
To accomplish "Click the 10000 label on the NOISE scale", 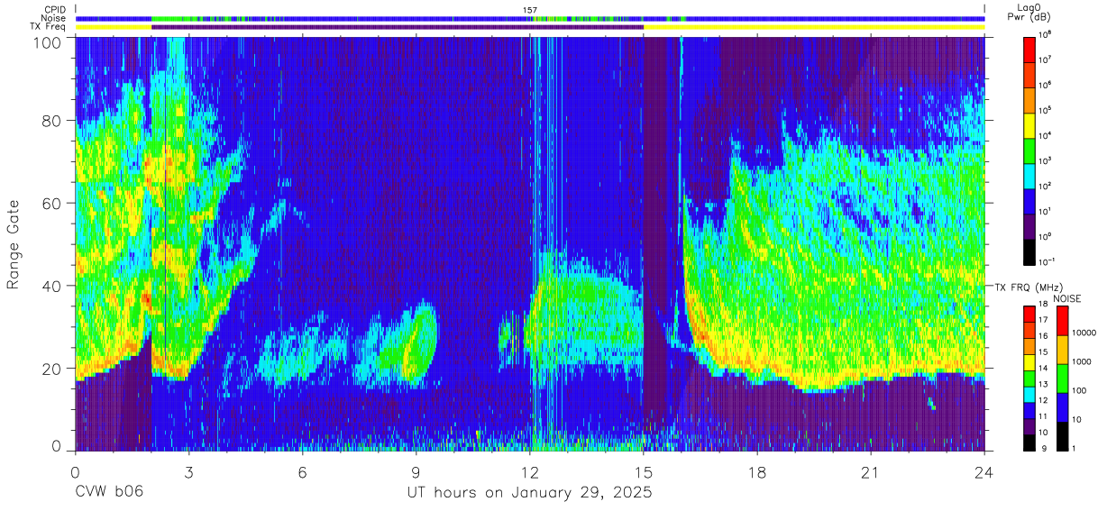I will tap(1084, 333).
